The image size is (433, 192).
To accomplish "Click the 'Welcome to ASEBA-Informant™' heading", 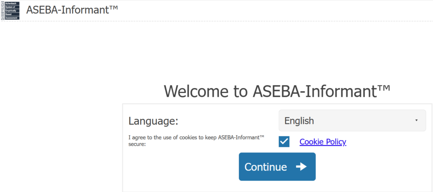I will (277, 91).
